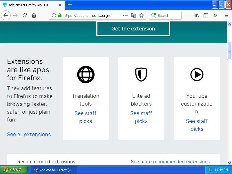The image size is (232, 174).
Task: Go back to the previous page
Action: (x=6, y=15)
